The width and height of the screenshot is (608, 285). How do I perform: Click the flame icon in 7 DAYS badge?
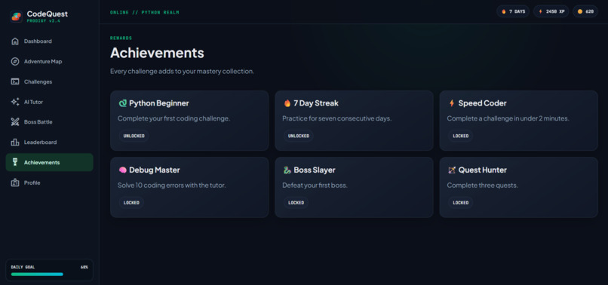click(x=504, y=11)
